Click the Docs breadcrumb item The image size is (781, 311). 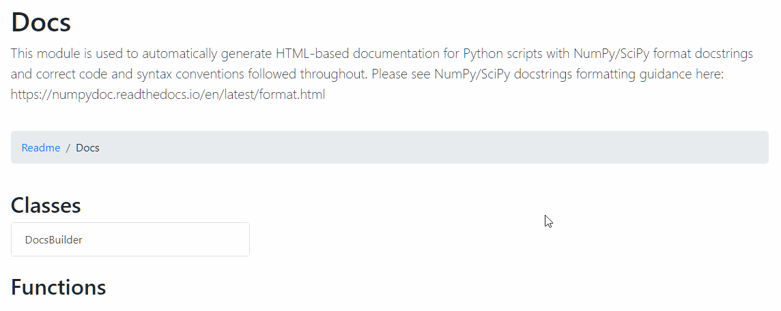(87, 148)
